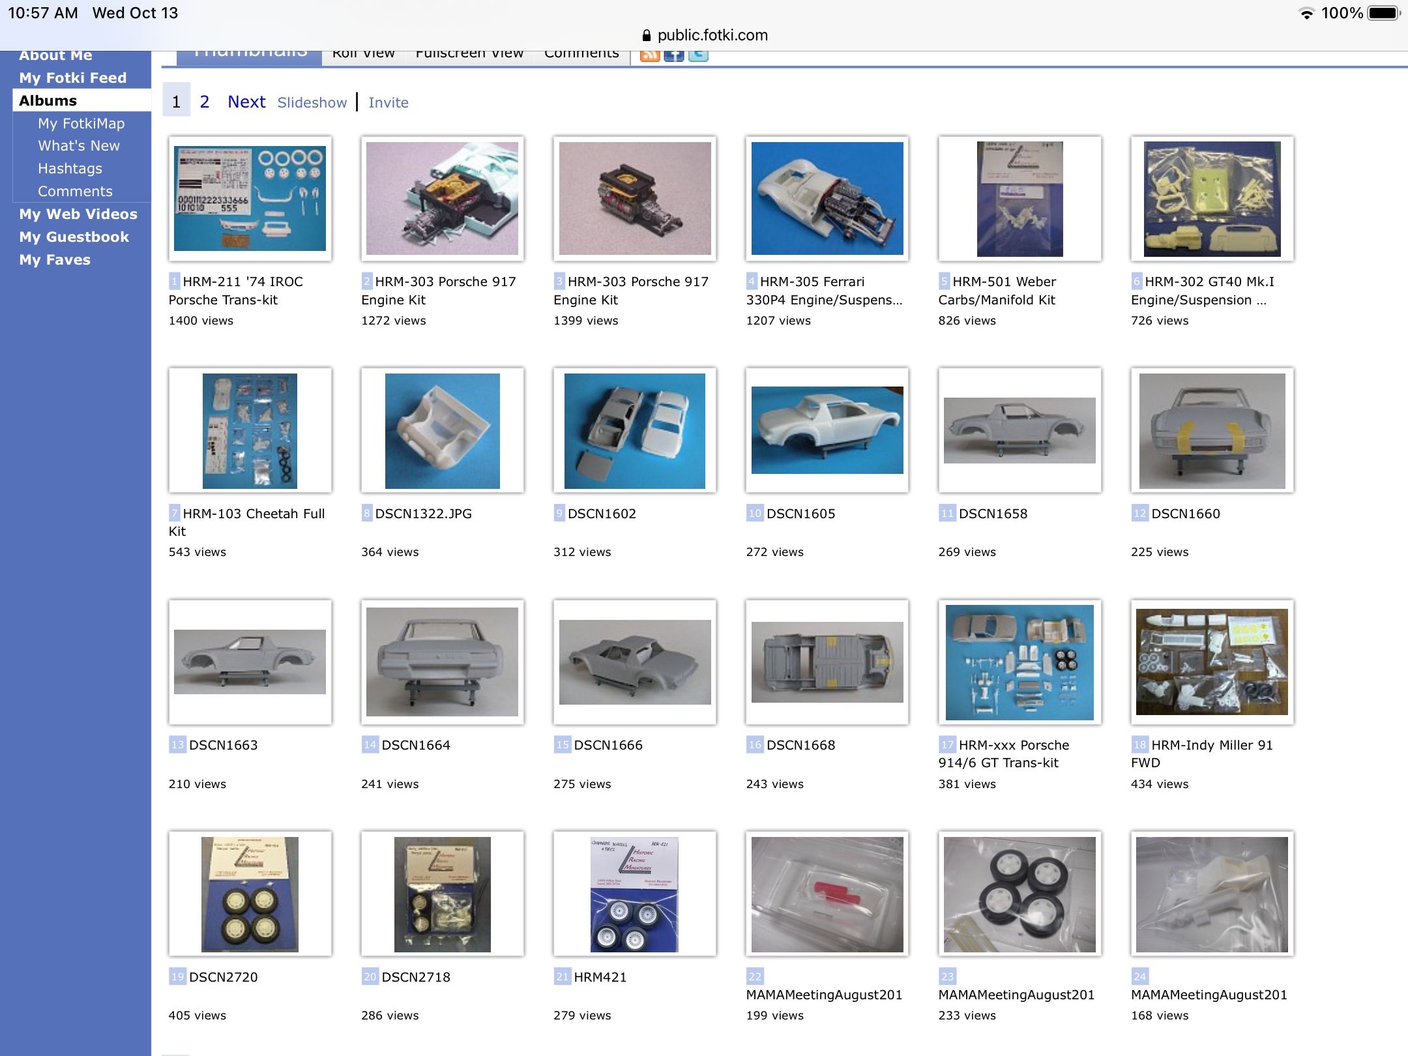Open HRM-501 Weber Carbs thumbnail
This screenshot has height=1056, width=1408.
1019,198
